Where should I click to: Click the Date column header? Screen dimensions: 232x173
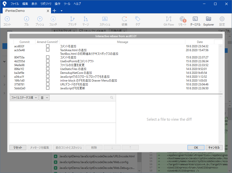tap(200, 42)
